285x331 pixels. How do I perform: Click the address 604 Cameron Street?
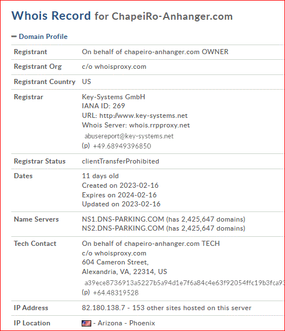tap(115, 262)
